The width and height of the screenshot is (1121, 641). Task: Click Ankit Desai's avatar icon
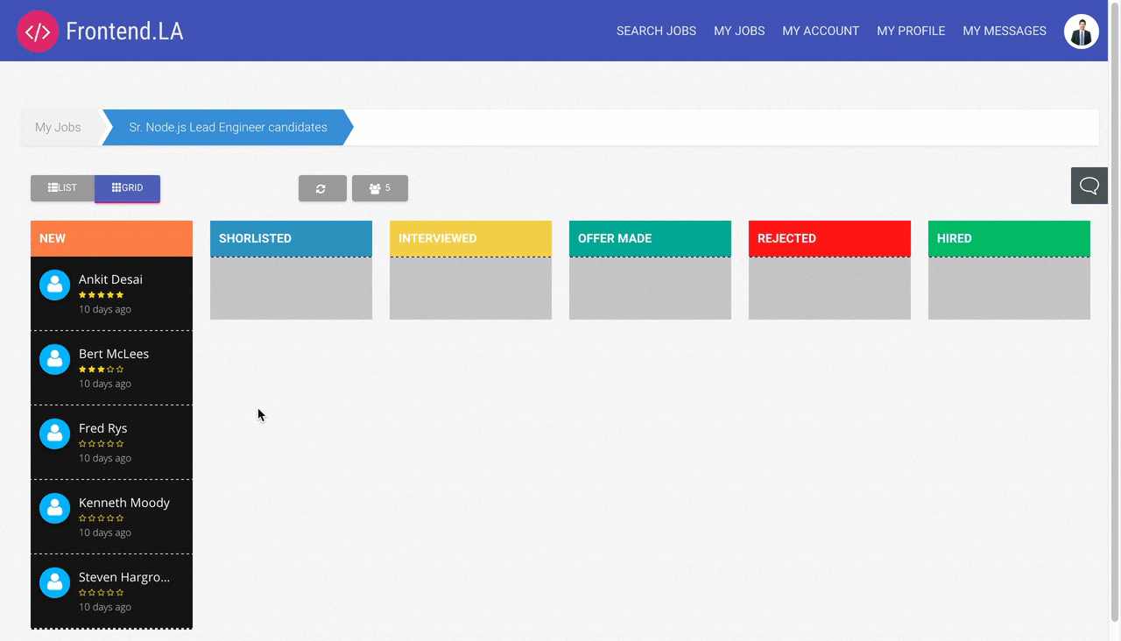54,285
